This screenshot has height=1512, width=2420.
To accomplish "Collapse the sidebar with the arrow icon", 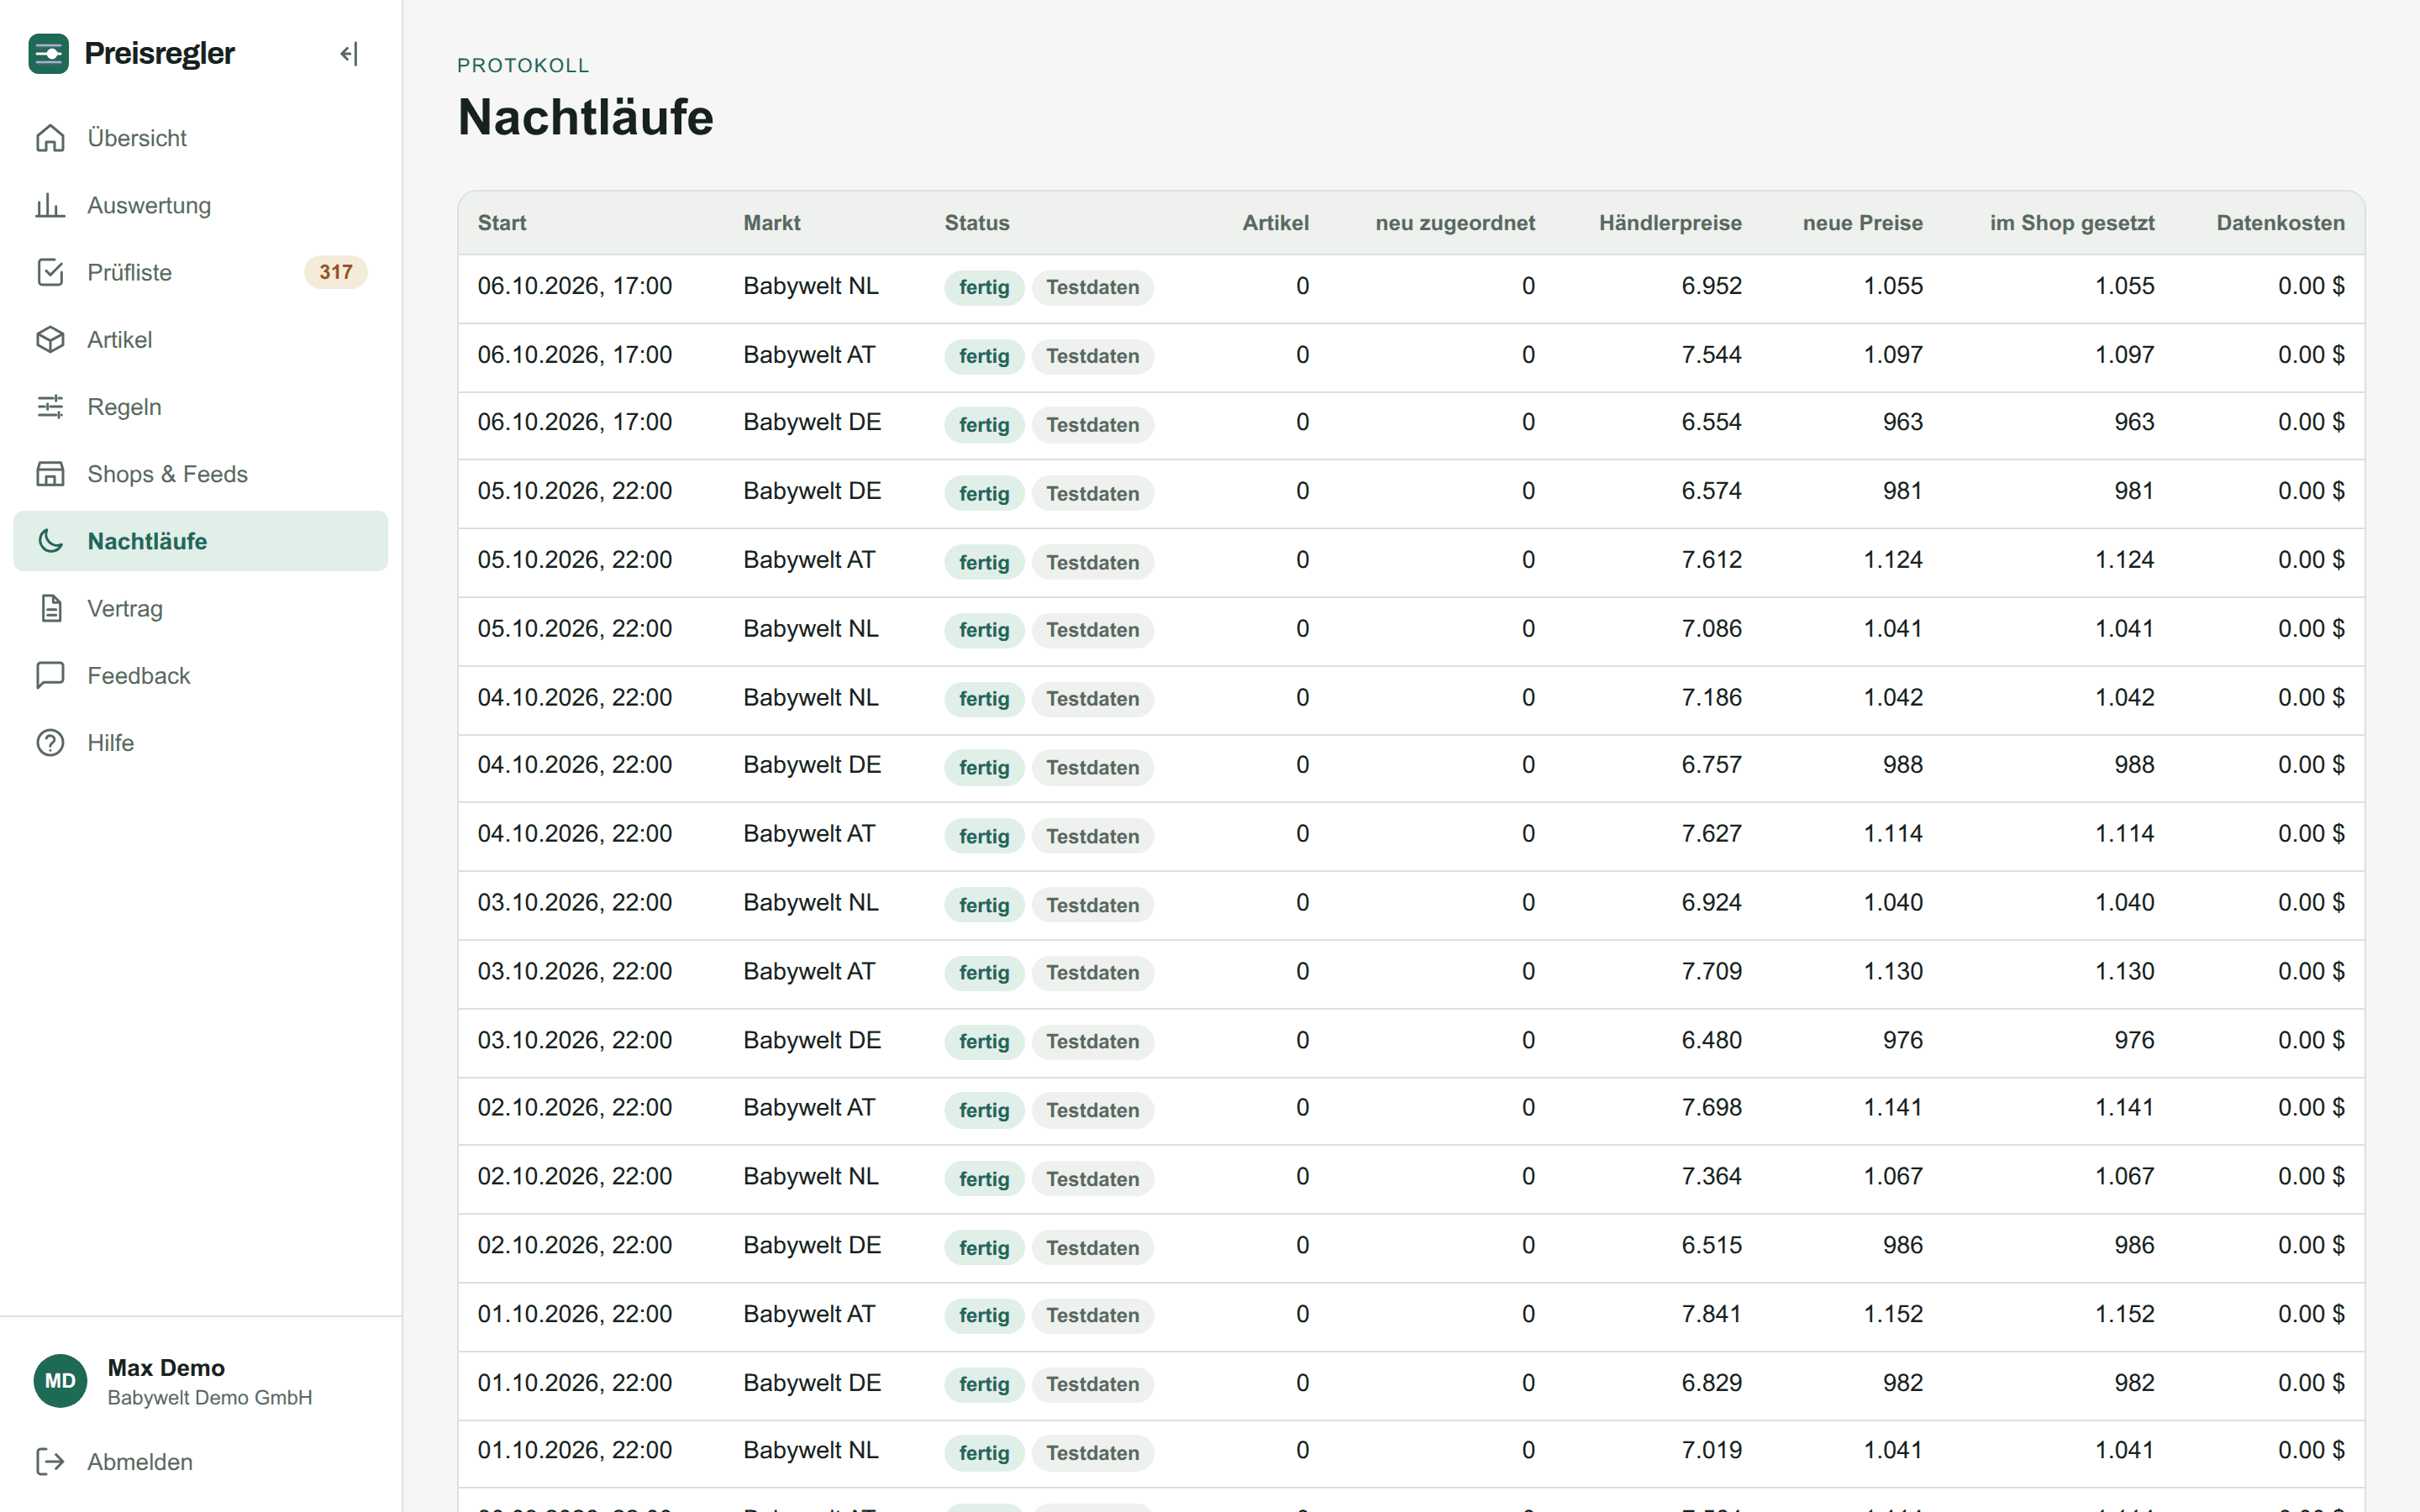I will 349,53.
